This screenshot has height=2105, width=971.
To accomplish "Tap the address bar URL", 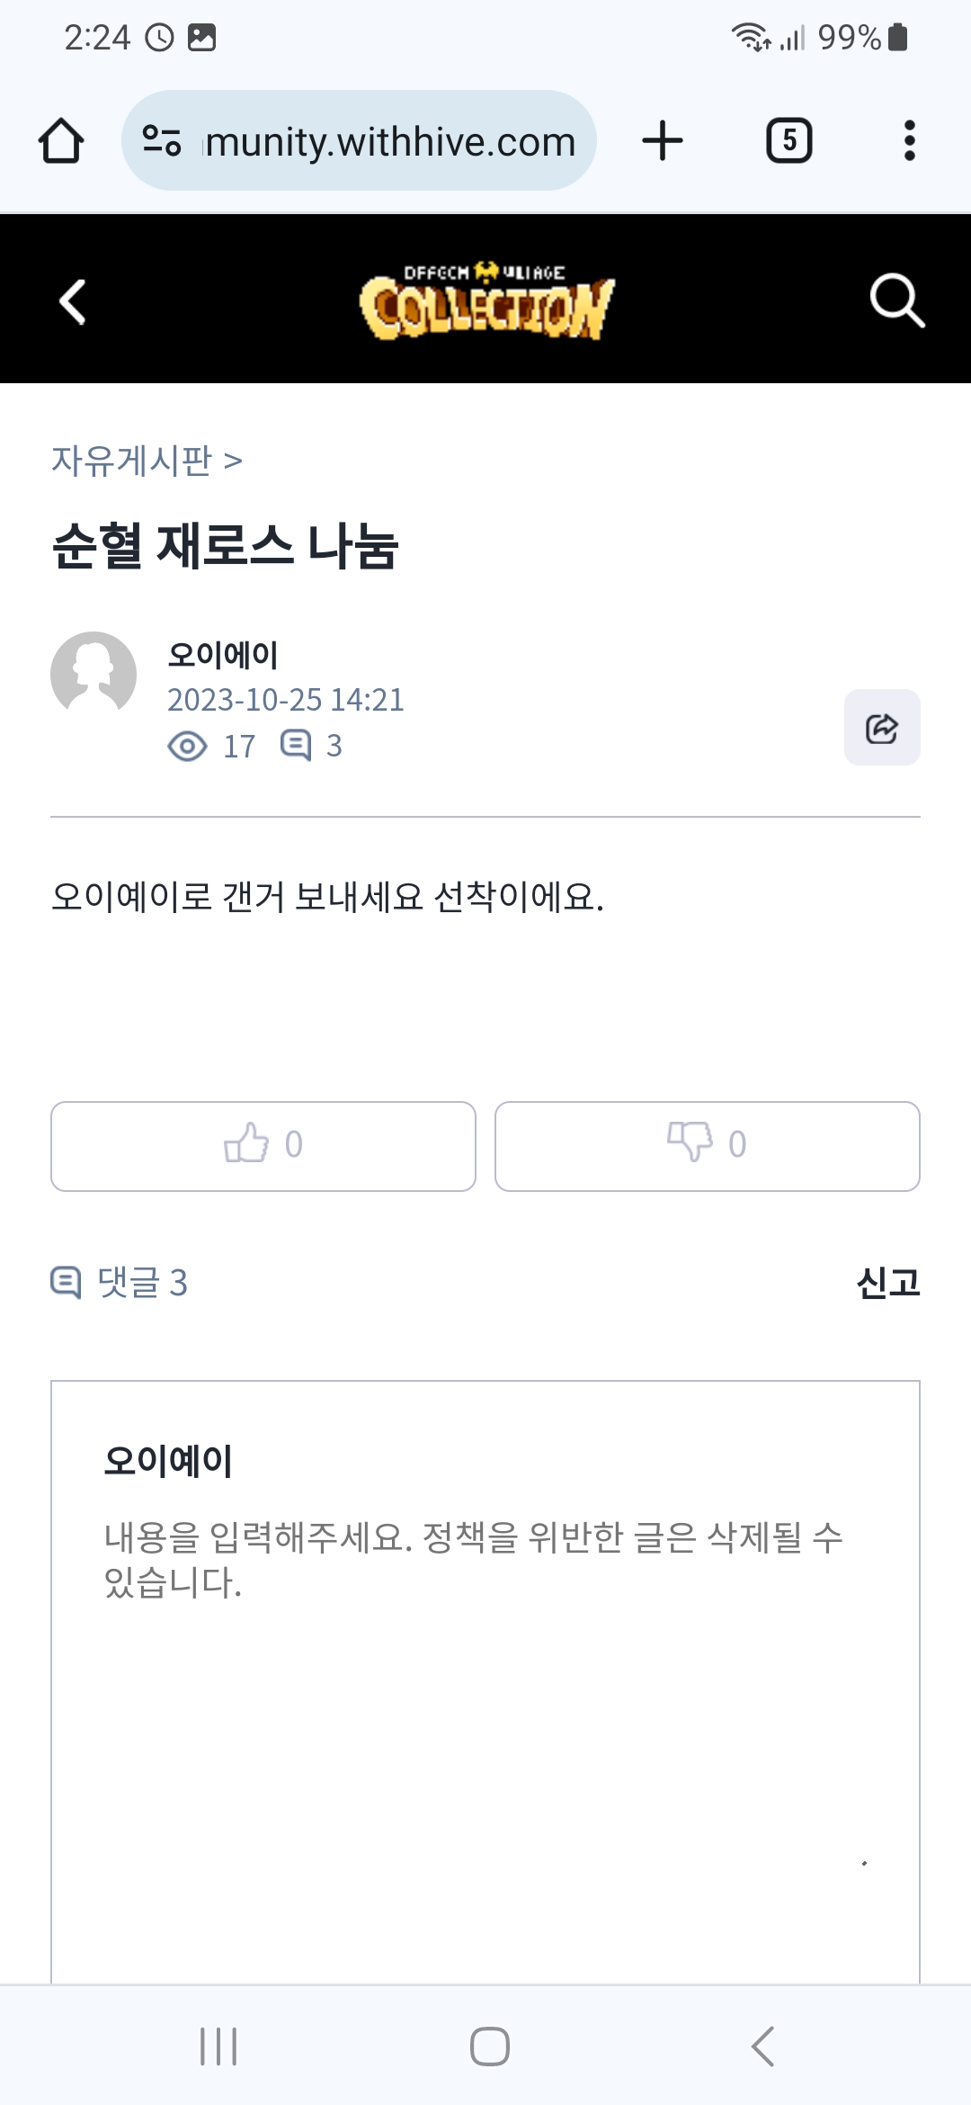I will pyautogui.click(x=390, y=141).
